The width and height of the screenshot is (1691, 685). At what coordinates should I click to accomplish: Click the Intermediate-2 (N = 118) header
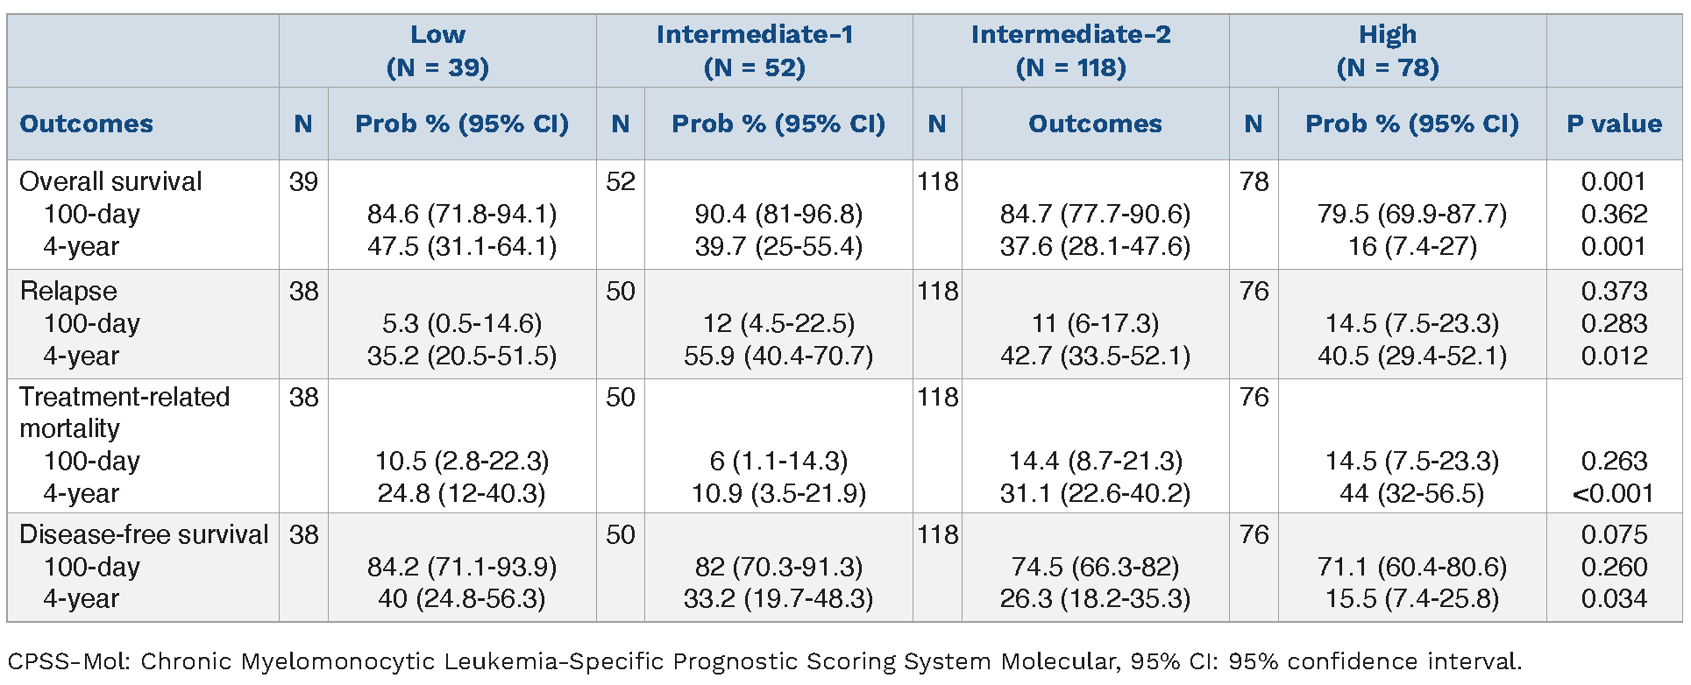1070,51
